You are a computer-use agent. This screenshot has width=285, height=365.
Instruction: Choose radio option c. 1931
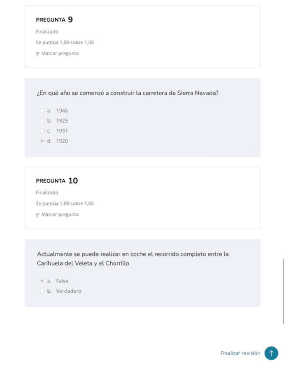pyautogui.click(x=42, y=131)
